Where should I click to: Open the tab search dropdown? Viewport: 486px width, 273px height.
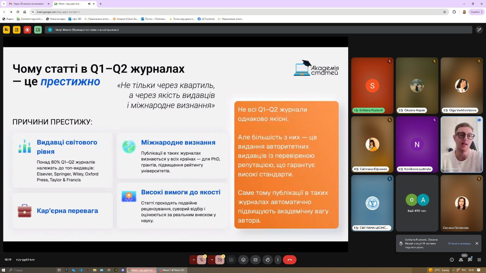[x=3, y=4]
